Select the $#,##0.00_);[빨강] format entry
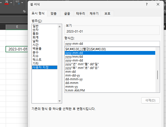This screenshot has width=166, height=127. point(110,49)
